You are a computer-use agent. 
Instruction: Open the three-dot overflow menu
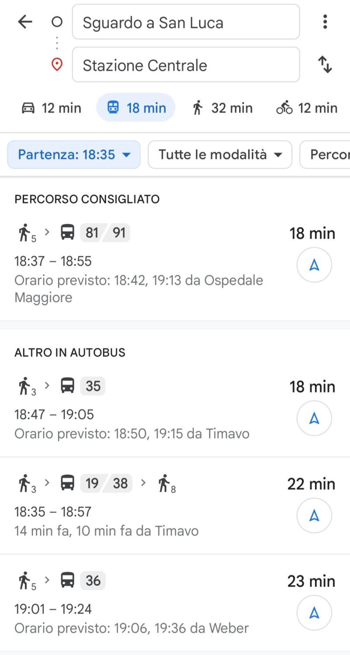click(x=325, y=22)
